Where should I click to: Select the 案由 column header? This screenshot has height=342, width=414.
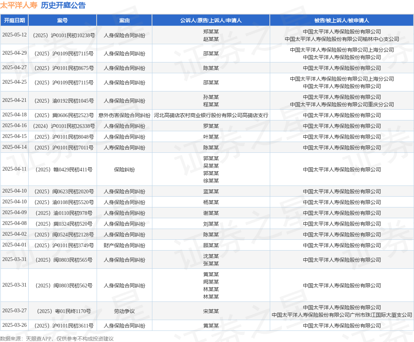pos(124,20)
